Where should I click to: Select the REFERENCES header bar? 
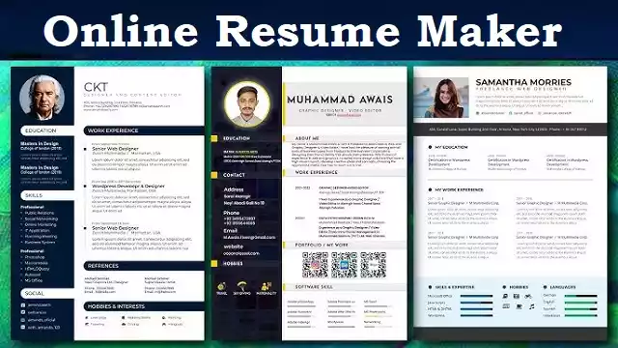pos(144,266)
